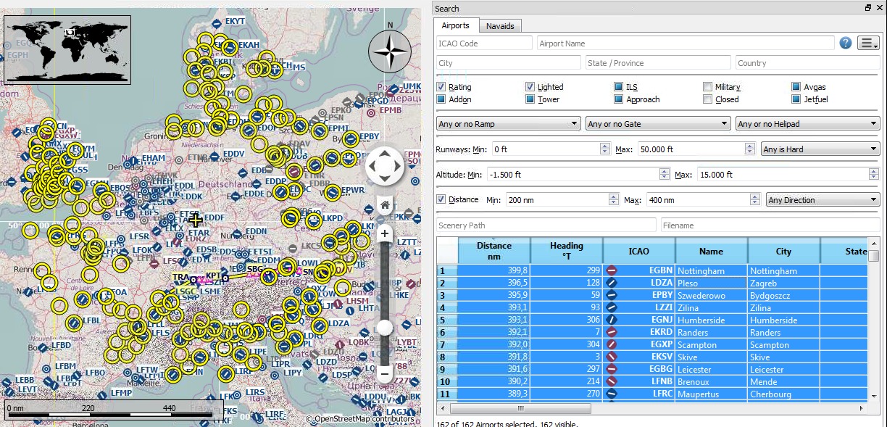Select the EGBN Nottingham table row
887x427 pixels.
pyautogui.click(x=652, y=270)
